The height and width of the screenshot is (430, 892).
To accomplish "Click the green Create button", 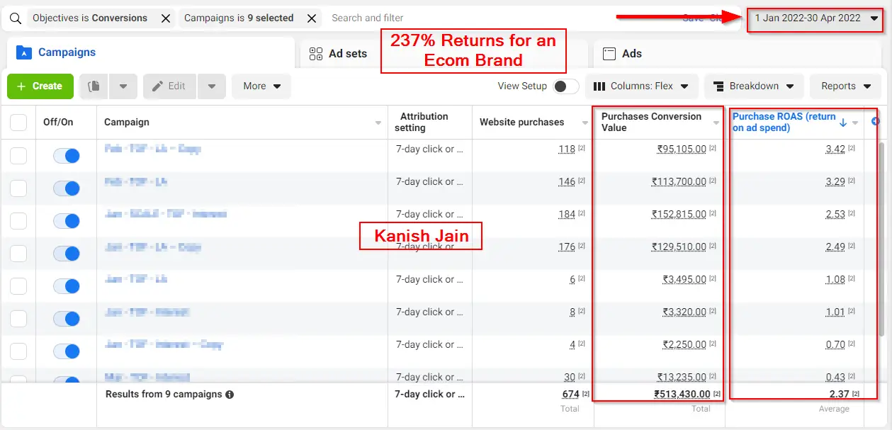I will (40, 86).
